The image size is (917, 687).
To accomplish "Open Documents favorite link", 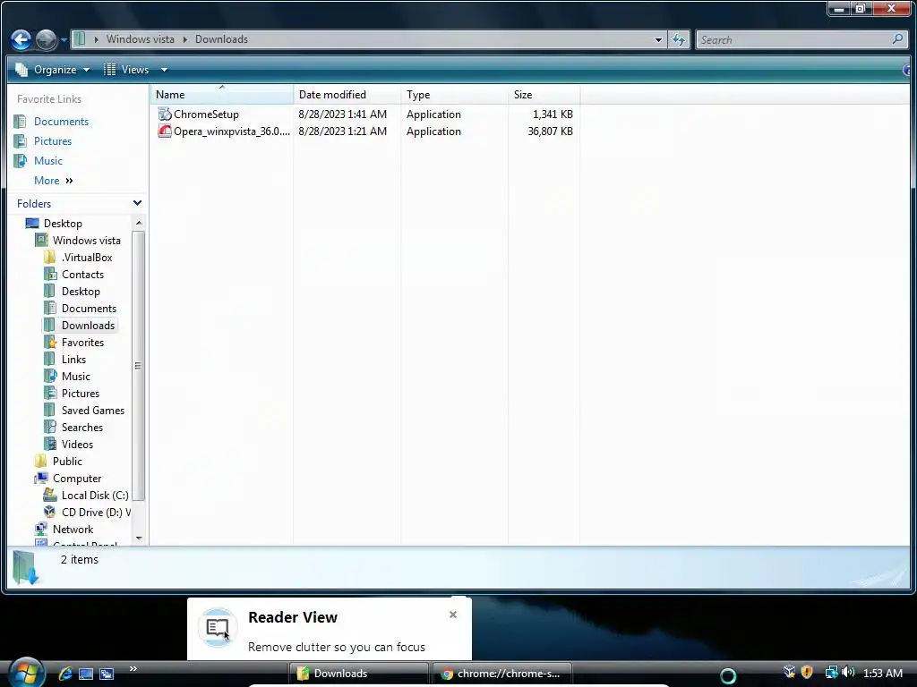I will (x=61, y=122).
